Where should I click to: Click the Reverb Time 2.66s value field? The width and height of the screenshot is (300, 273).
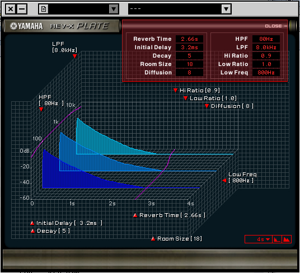tap(189, 39)
